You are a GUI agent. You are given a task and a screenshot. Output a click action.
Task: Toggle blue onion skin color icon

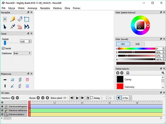pos(27,86)
